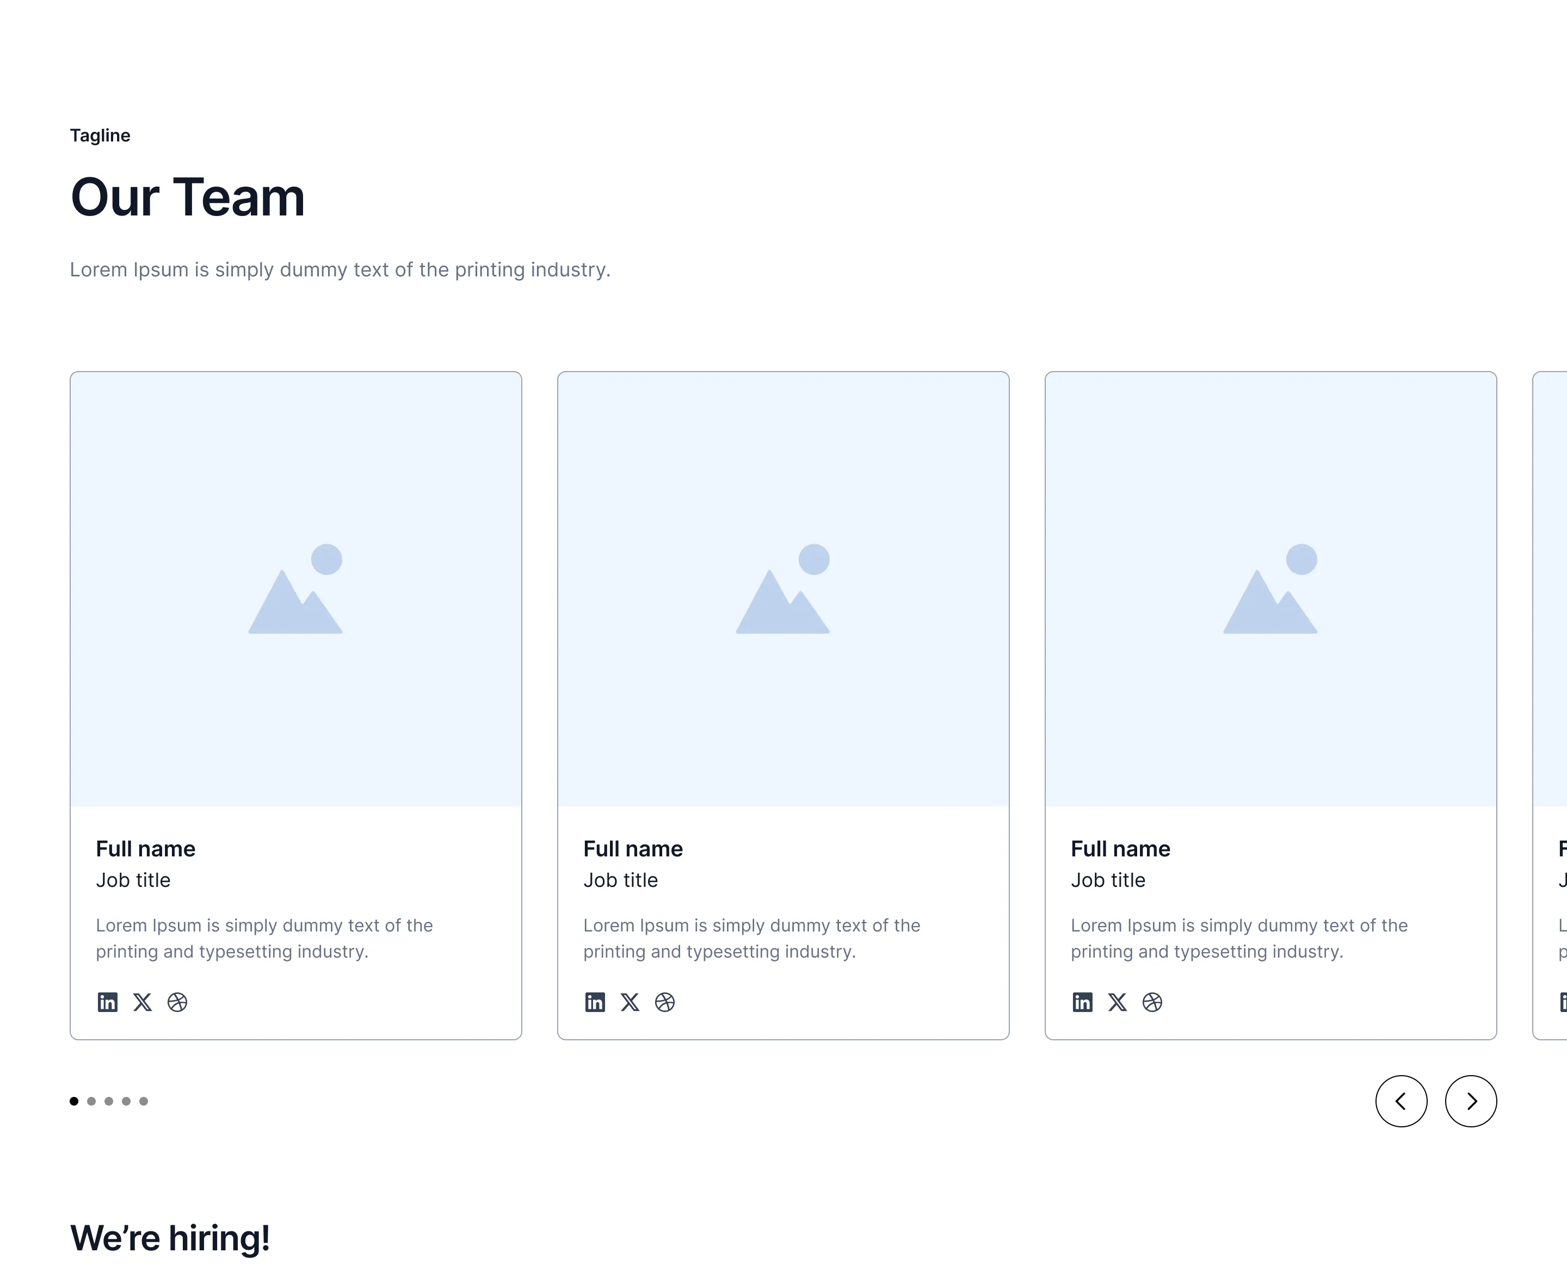Click the first card's description text
The height and width of the screenshot is (1271, 1567).
[x=264, y=939]
